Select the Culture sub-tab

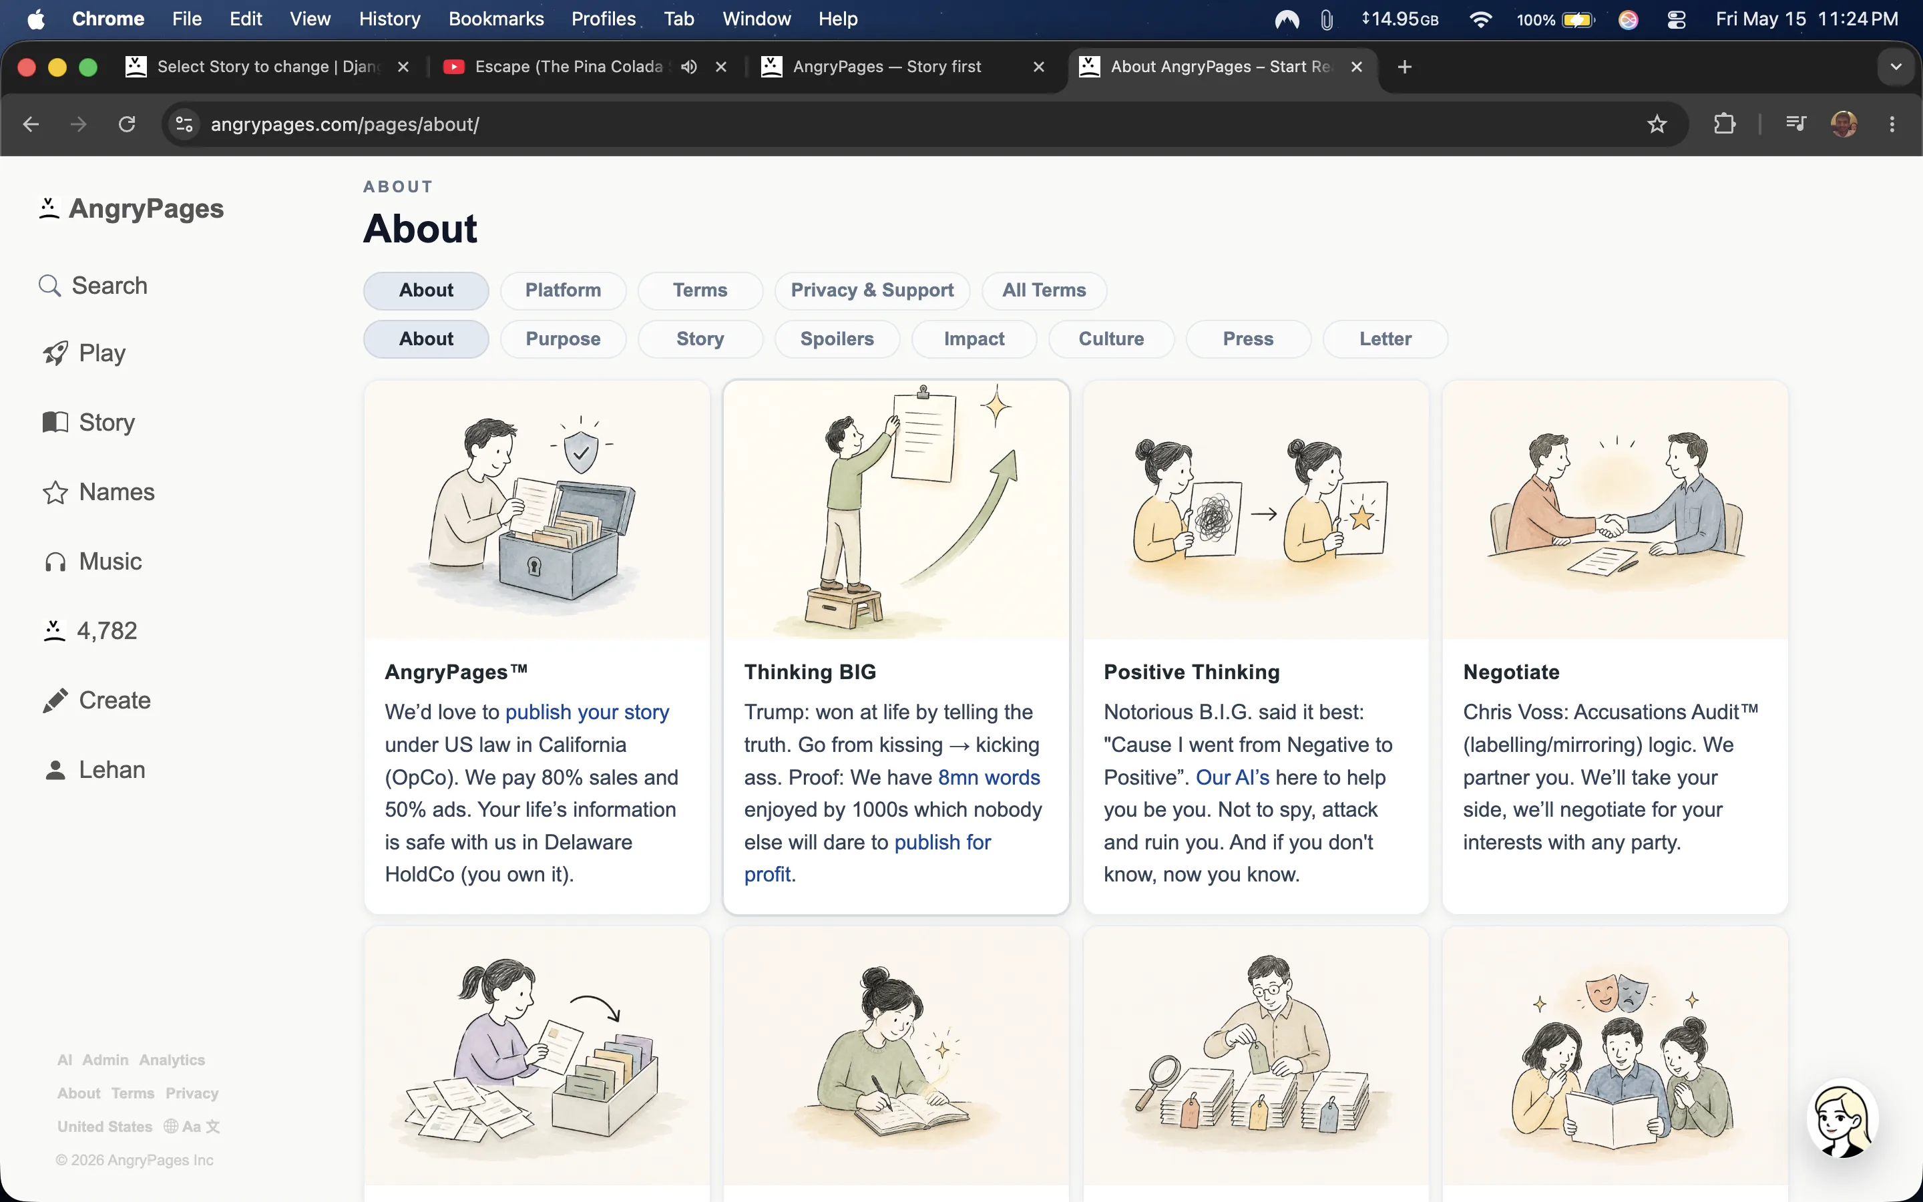pyautogui.click(x=1111, y=339)
